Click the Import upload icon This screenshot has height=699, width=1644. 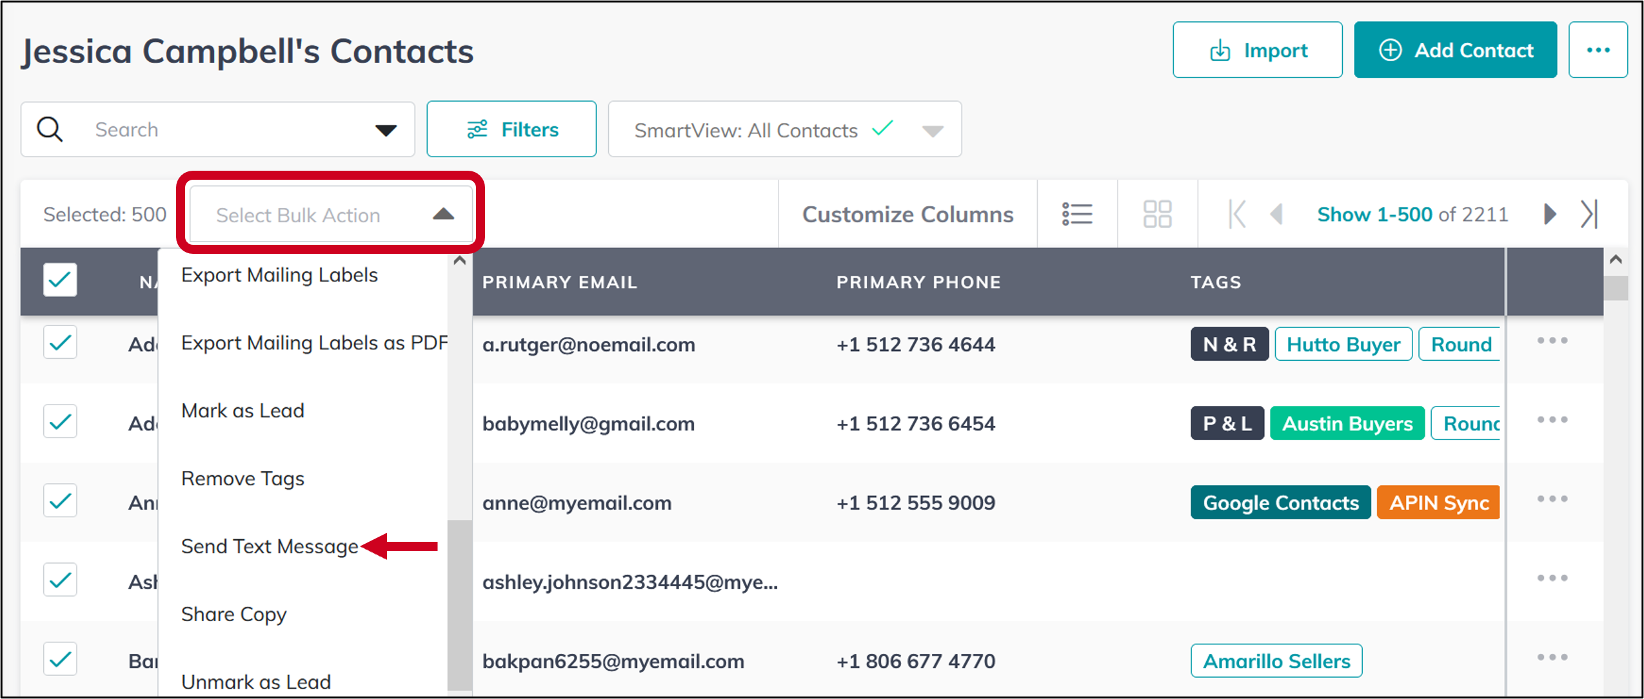tap(1221, 50)
